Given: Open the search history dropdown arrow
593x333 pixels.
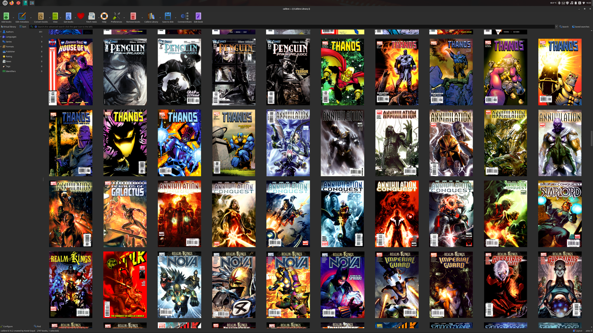Looking at the screenshot, I should (556, 27).
